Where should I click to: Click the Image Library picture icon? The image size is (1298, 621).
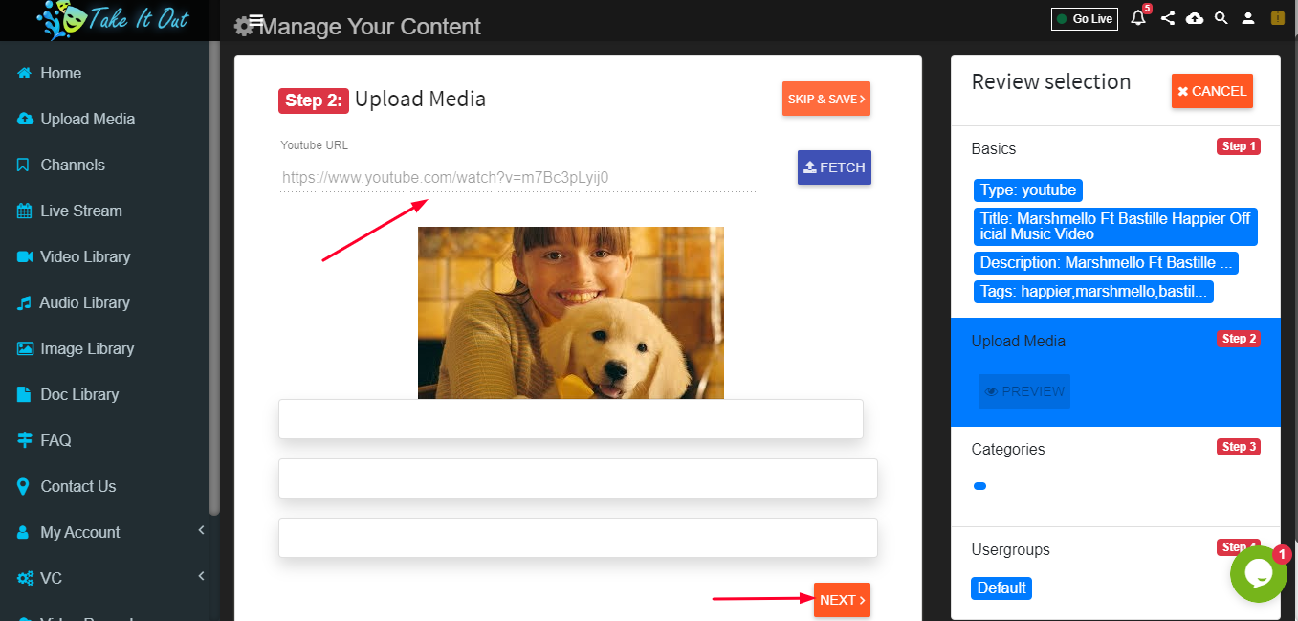coord(25,348)
